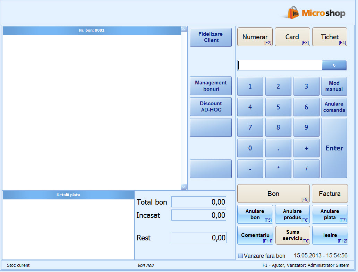Viewport: 358px width, 272px height.
Task: Issue receipt with Bon button
Action: point(273,193)
